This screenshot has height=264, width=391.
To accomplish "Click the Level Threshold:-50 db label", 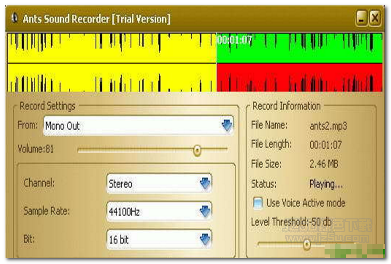I will 291,222.
